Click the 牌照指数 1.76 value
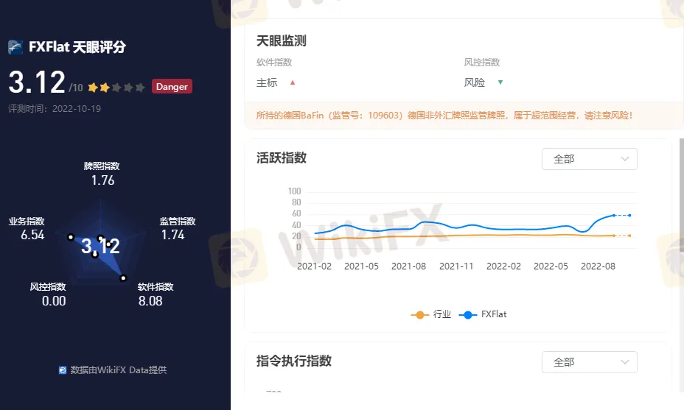This screenshot has width=684, height=410. click(x=102, y=180)
